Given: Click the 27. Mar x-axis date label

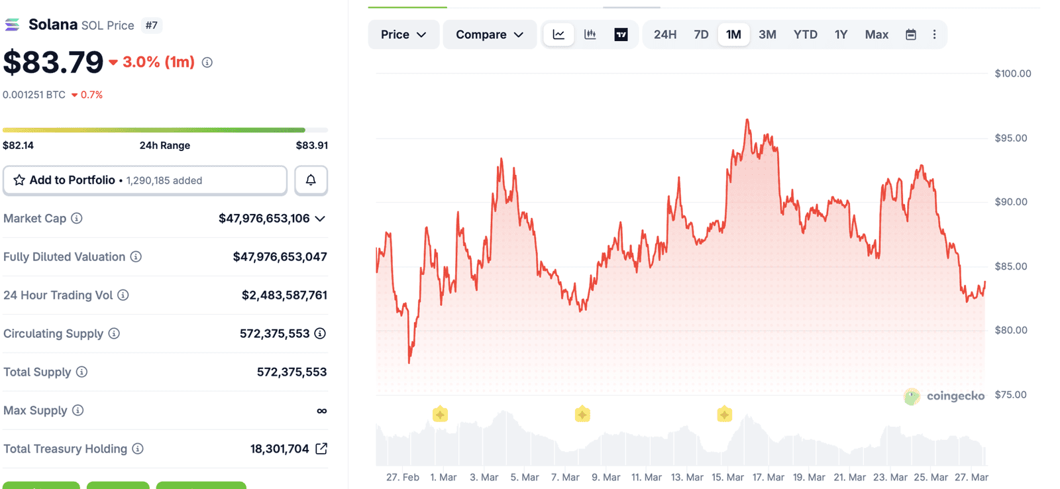Looking at the screenshot, I should coord(971,477).
